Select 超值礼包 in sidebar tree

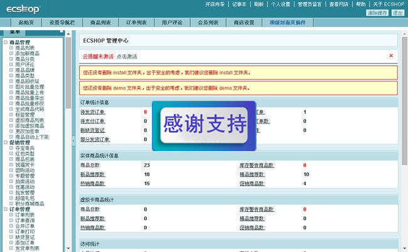coord(24,198)
